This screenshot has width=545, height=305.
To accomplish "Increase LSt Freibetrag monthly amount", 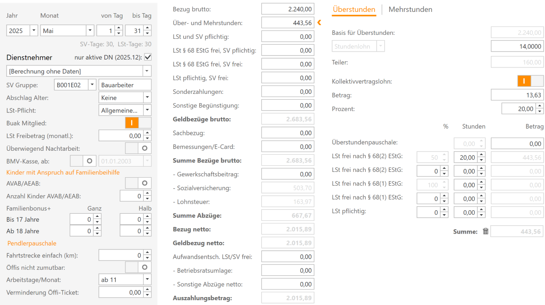I will point(148,134).
